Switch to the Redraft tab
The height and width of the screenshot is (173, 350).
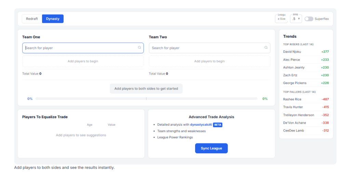point(32,19)
